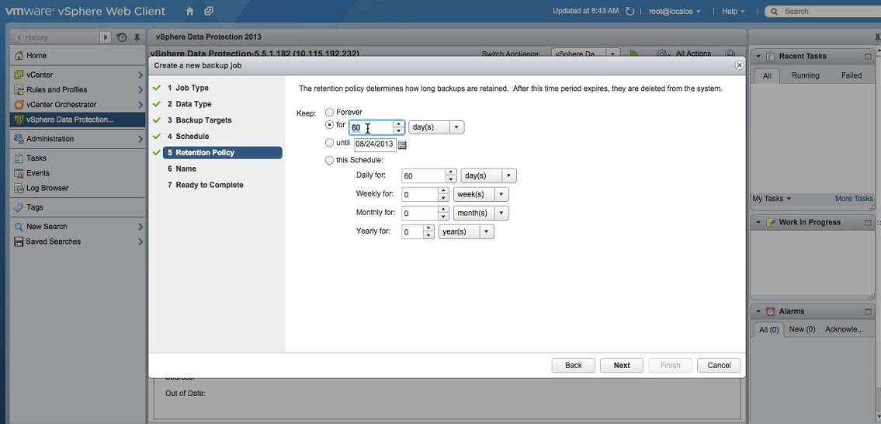Click the vCenter Orchestrator icon
This screenshot has width=881, height=424.
click(19, 105)
